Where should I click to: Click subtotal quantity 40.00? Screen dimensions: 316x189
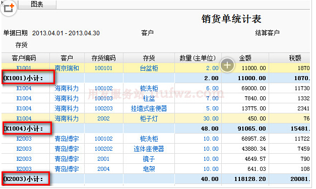(210, 179)
